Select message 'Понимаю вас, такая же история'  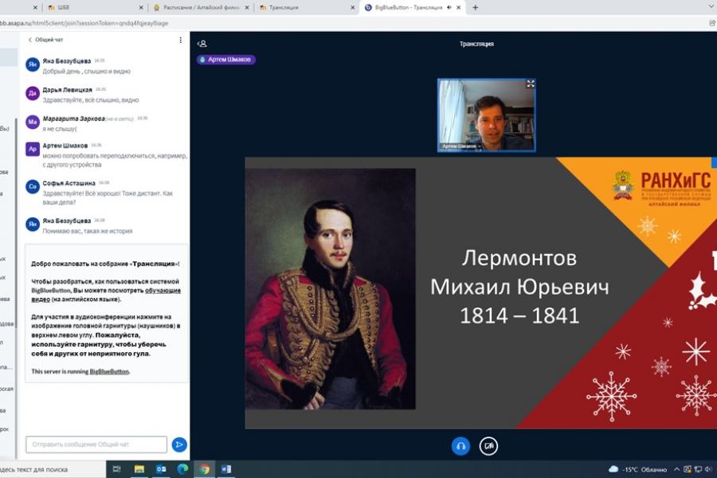88,231
